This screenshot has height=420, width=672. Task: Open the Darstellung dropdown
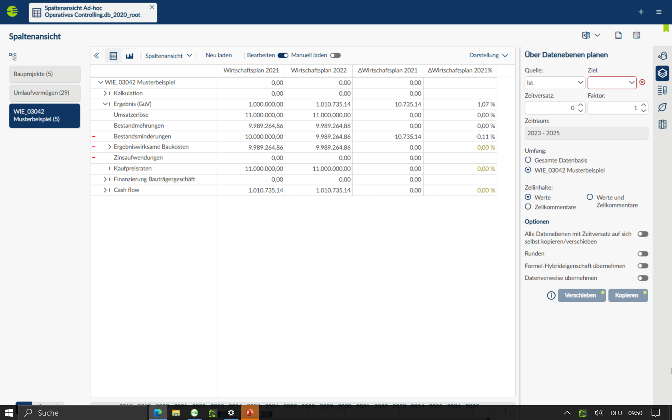pyautogui.click(x=488, y=55)
